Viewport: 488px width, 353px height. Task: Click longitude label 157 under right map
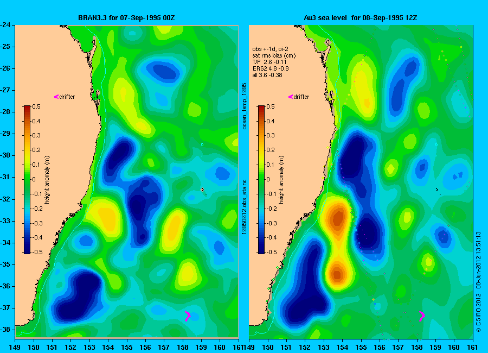[x=398, y=348]
